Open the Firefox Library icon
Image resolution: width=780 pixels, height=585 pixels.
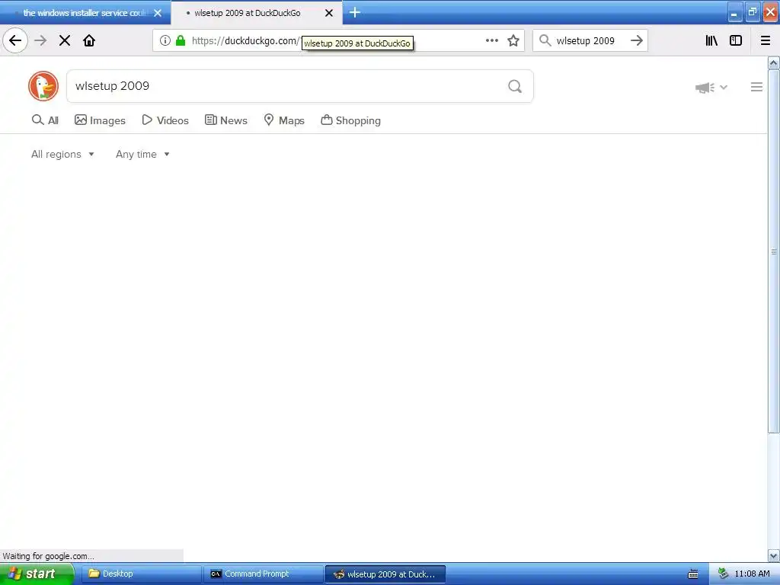point(711,40)
